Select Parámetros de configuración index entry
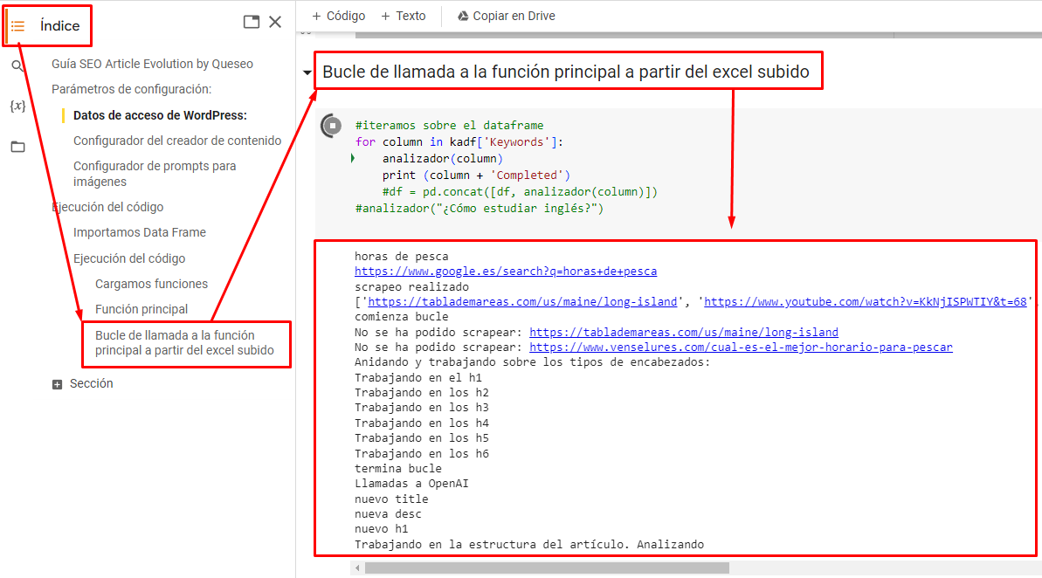Image resolution: width=1042 pixels, height=578 pixels. pos(132,89)
